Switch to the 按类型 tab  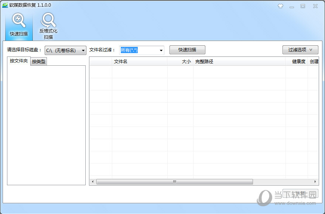click(39, 62)
